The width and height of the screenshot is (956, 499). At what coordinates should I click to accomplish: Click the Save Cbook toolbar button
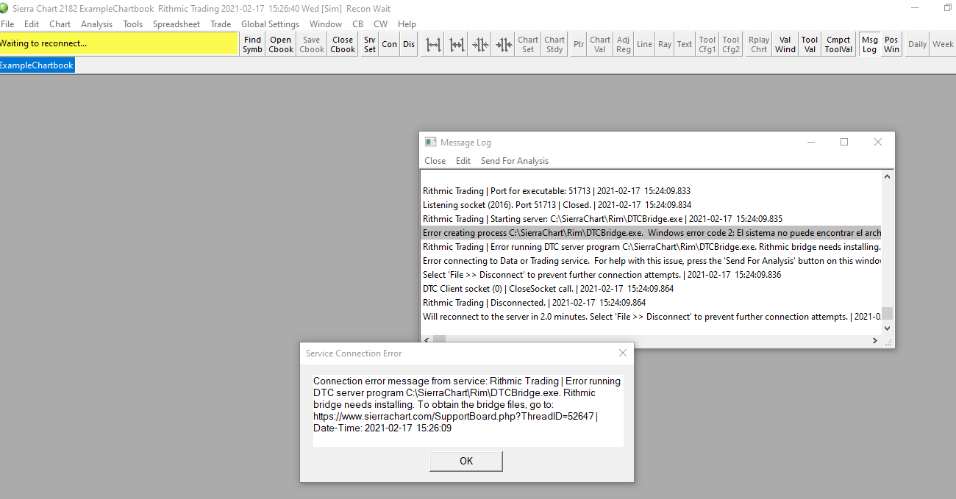point(312,44)
